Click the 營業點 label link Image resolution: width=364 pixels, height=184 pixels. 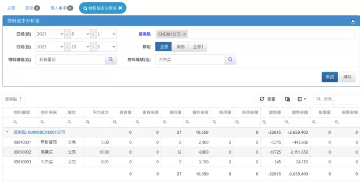pos(145,34)
